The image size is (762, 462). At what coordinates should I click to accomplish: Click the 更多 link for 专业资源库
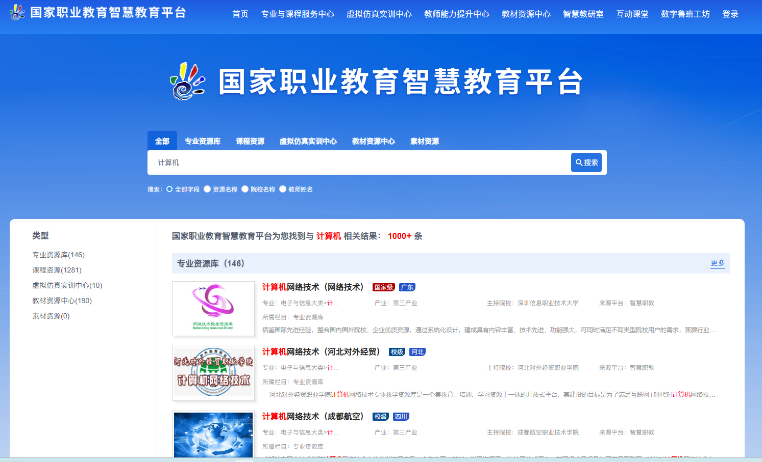click(718, 263)
